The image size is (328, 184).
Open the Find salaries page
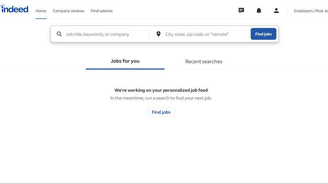pyautogui.click(x=102, y=11)
